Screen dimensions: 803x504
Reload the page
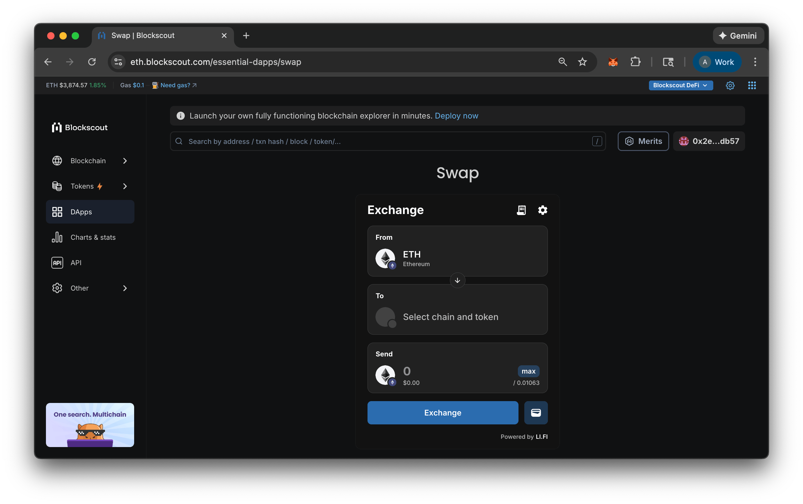[92, 62]
